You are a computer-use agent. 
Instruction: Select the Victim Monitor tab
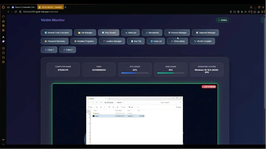click(x=50, y=7)
